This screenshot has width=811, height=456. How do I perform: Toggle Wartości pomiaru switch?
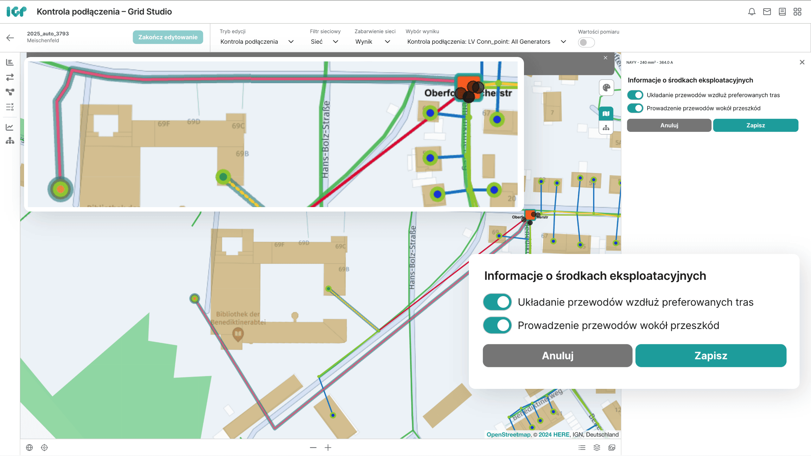[x=586, y=42]
